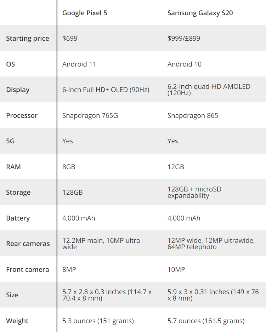The width and height of the screenshot is (266, 332).
Task: Click the Android 11 cell
Action: pyautogui.click(x=79, y=64)
